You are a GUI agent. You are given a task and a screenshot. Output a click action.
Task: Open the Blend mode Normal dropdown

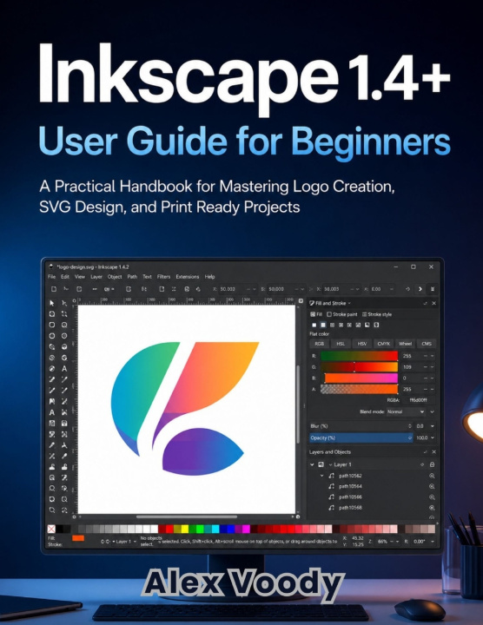point(405,411)
